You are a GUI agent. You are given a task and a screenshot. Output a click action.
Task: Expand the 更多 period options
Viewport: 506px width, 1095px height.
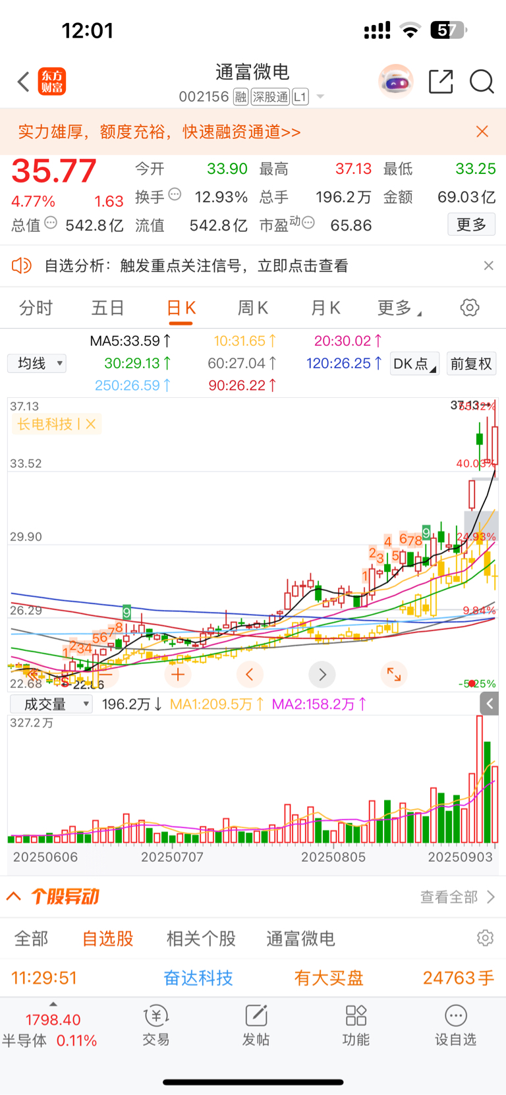(x=399, y=308)
